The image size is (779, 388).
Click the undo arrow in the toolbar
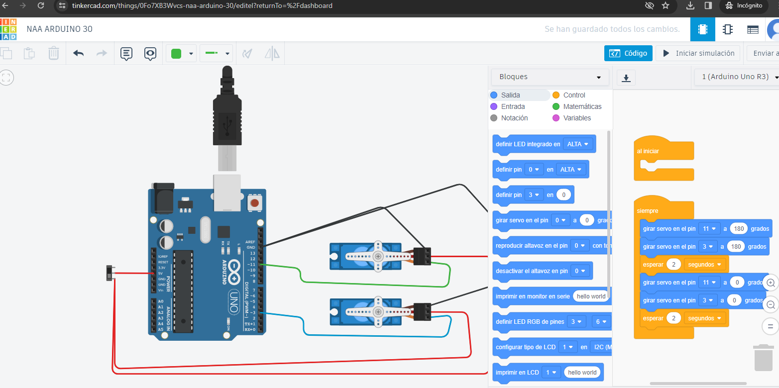[x=78, y=53]
